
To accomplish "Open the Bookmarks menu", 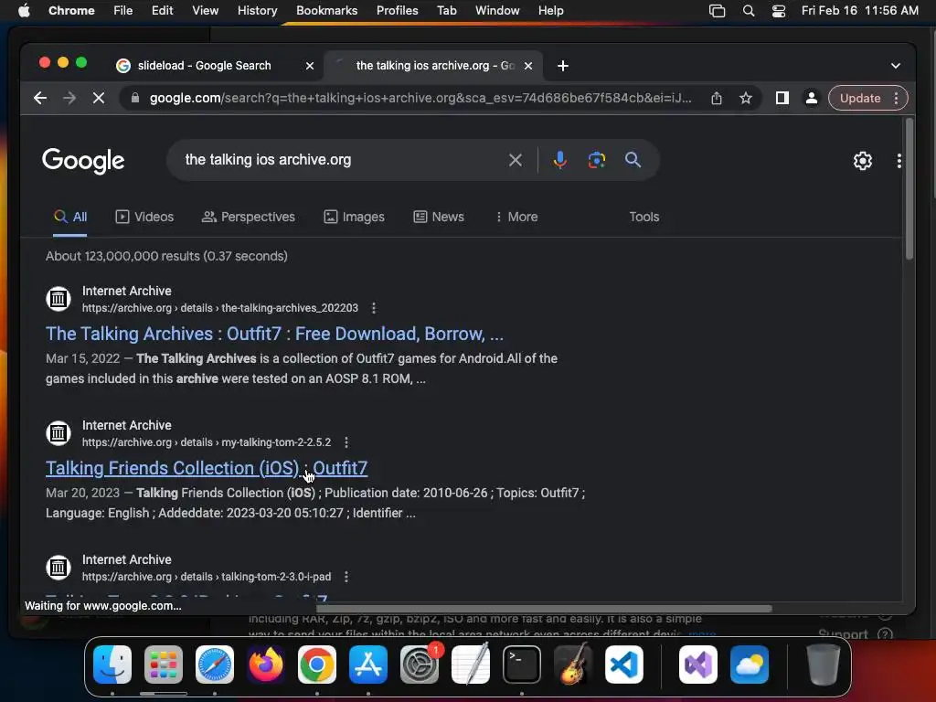I will tap(326, 11).
